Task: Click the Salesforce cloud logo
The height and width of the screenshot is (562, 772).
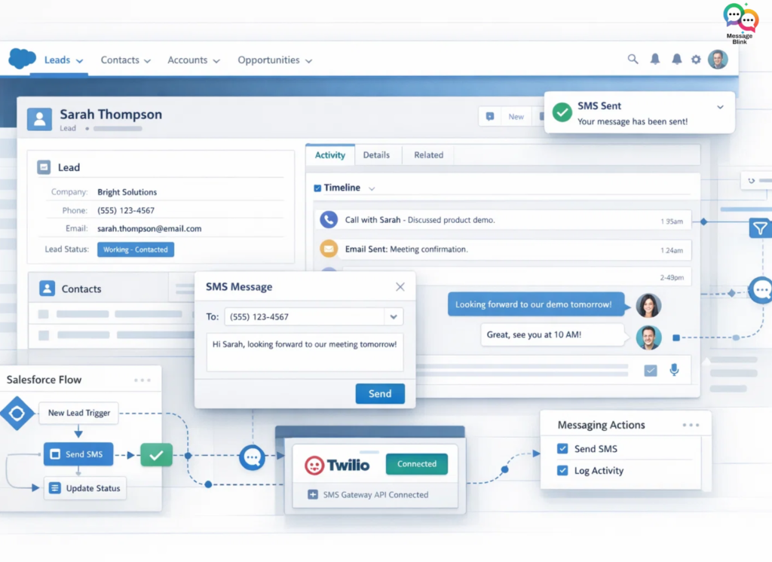Action: (21, 58)
